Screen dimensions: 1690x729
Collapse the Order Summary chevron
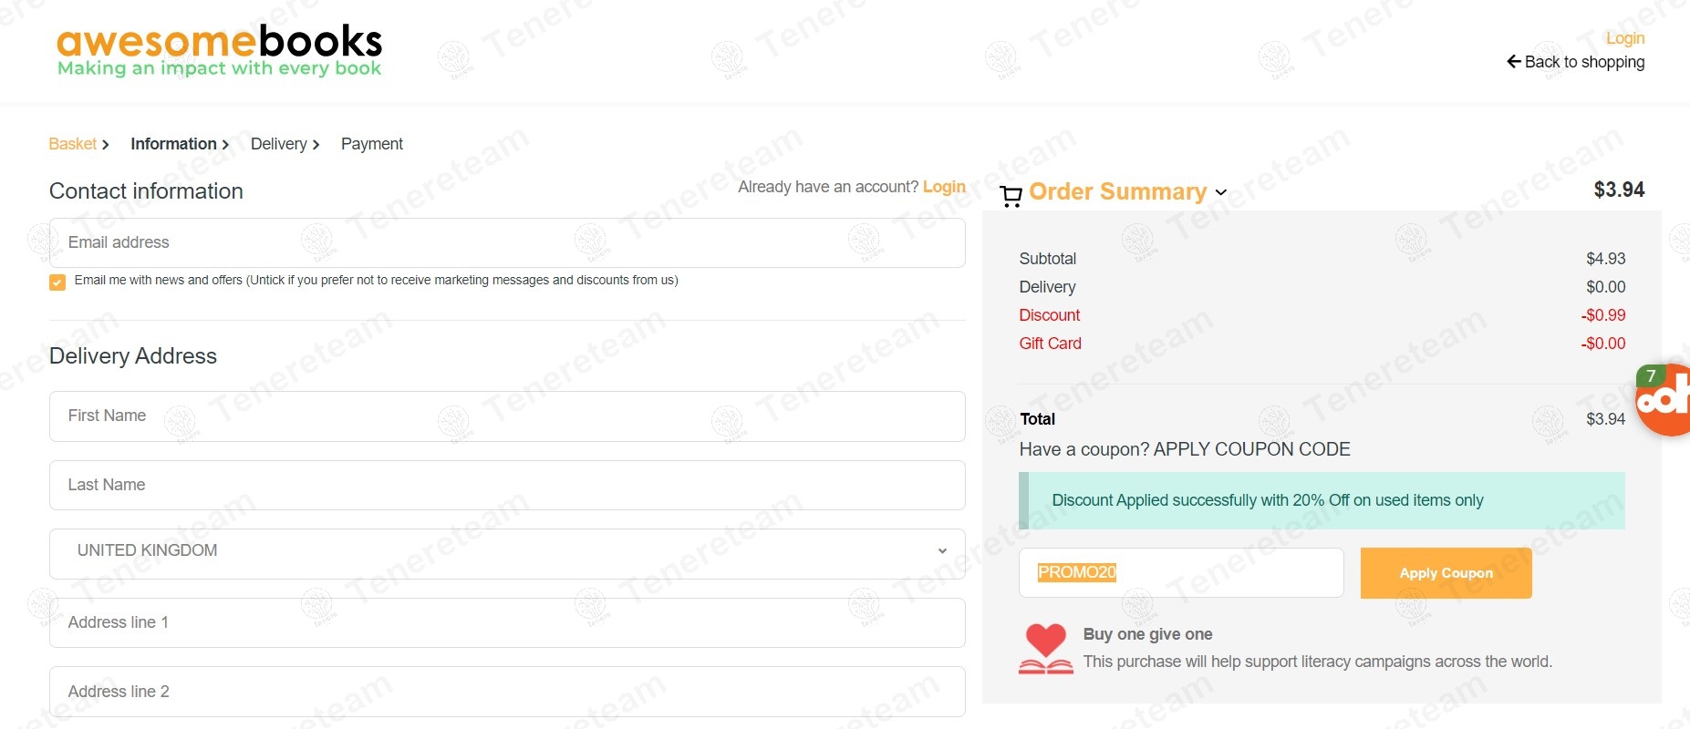pyautogui.click(x=1221, y=192)
